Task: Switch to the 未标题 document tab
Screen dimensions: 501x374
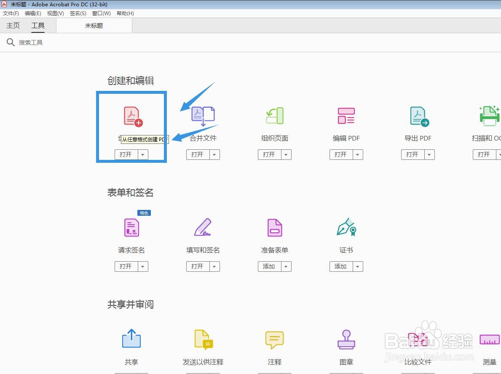Action: click(94, 26)
